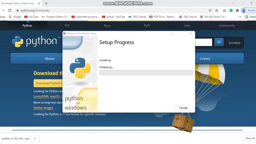Cancel the Python setup installation
256x144 pixels.
[183, 108]
